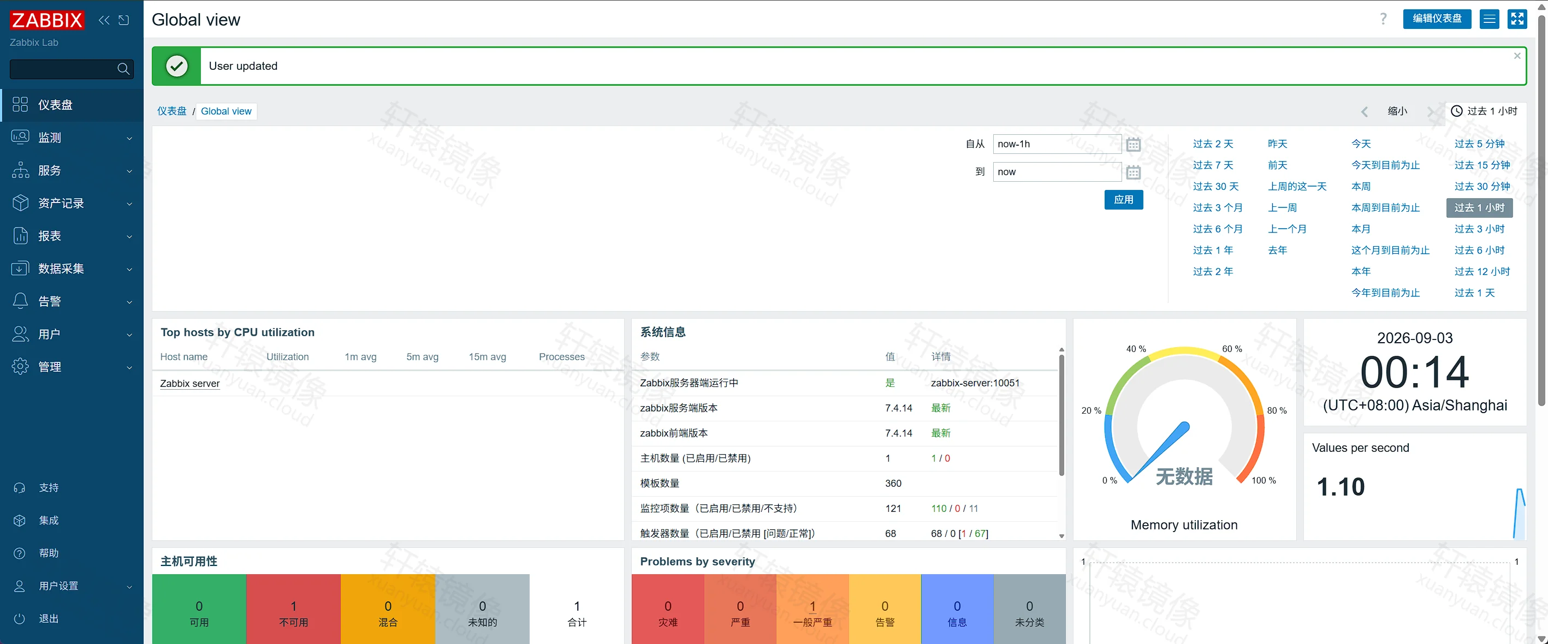Click 系统信息 widget scrollbar down arrow
This screenshot has width=1548, height=644.
(1061, 536)
